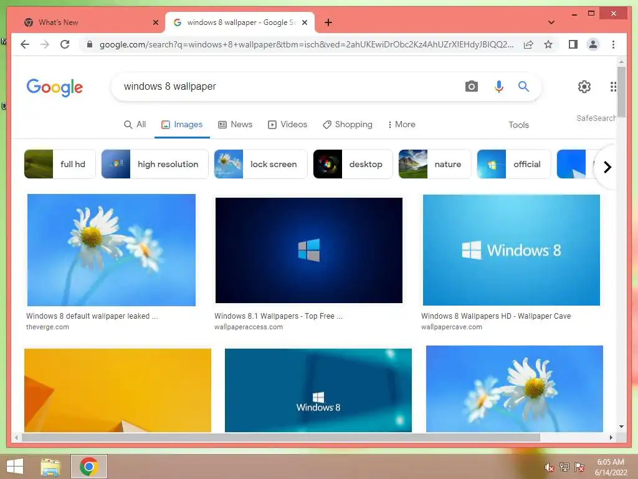
Task: Open Google quick settings gear
Action: tap(584, 86)
